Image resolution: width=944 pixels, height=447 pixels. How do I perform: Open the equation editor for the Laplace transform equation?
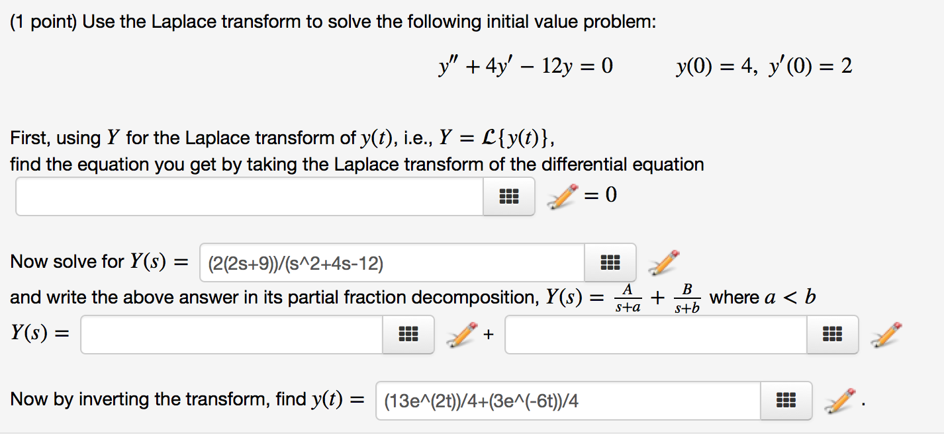pos(508,196)
